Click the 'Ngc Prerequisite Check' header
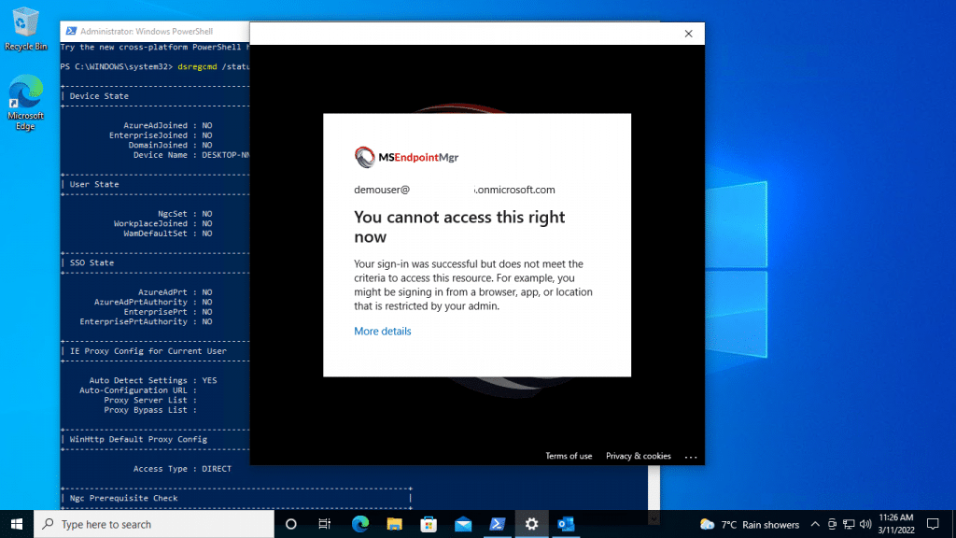This screenshot has height=538, width=956. (x=124, y=499)
